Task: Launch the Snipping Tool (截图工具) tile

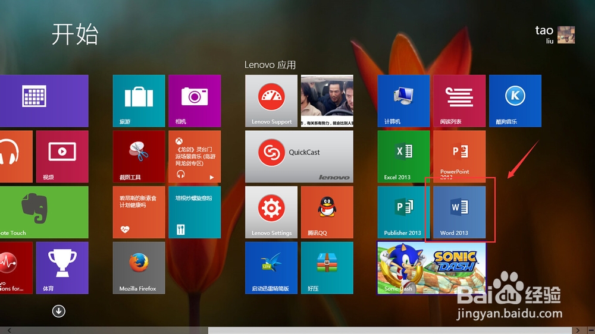Action: 139,156
